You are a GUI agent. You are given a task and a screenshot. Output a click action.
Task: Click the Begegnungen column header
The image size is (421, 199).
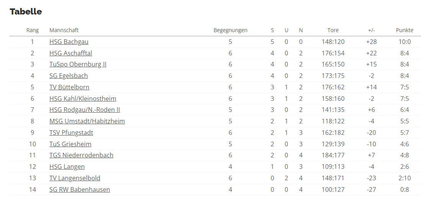pos(230,30)
